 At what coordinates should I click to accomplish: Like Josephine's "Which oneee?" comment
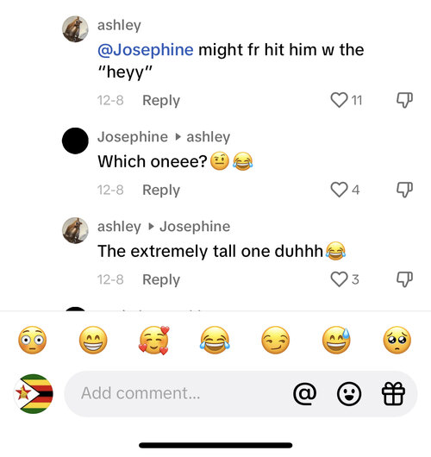point(340,190)
